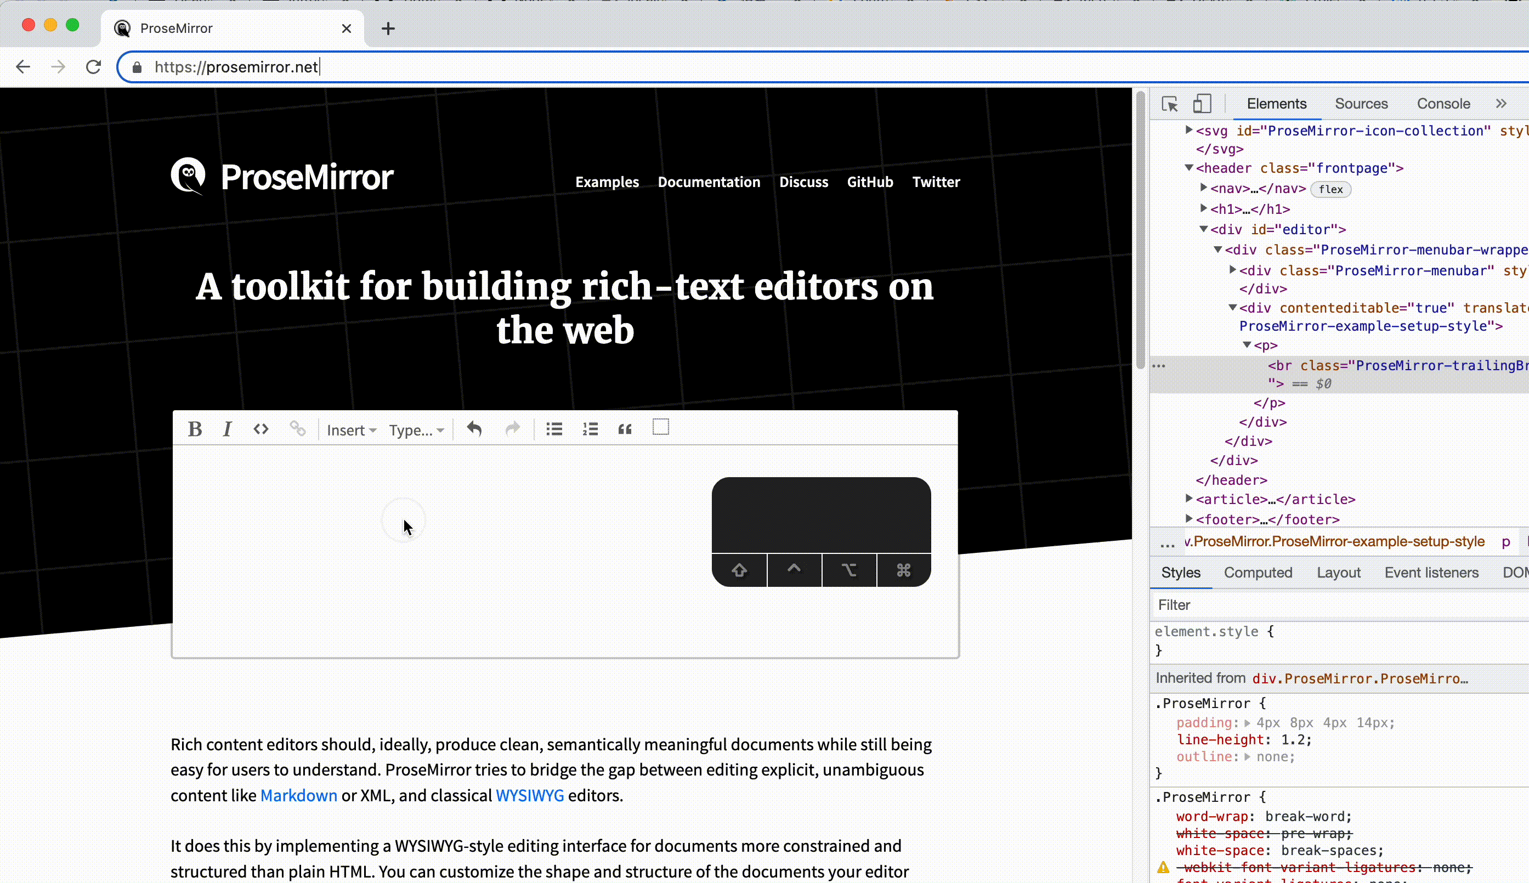The height and width of the screenshot is (883, 1529).
Task: Click the lock icon in address bar
Action: click(137, 67)
